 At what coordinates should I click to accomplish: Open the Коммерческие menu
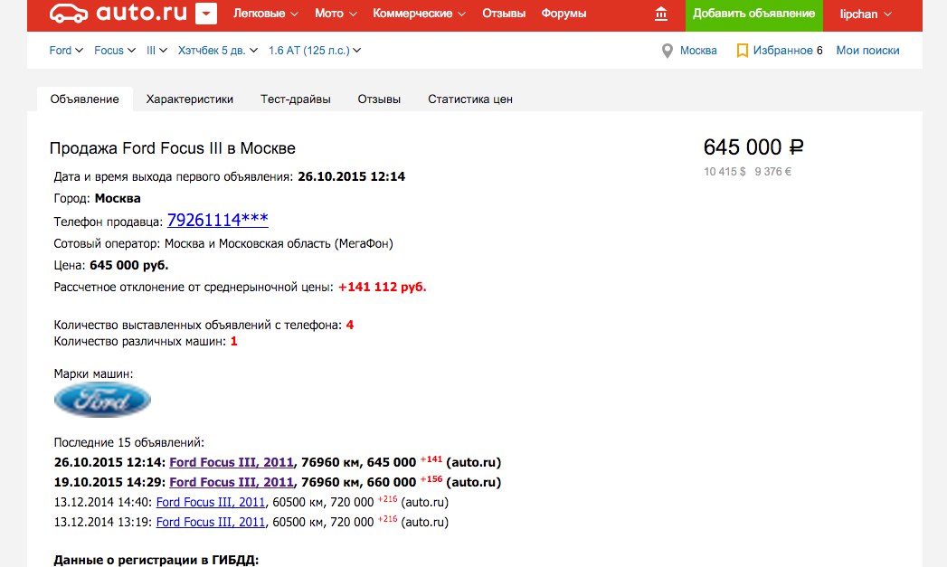[x=419, y=14]
